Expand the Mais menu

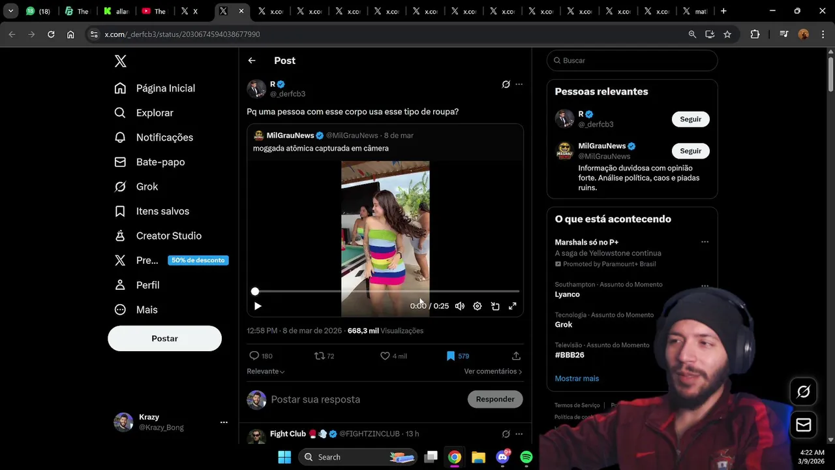tap(136, 309)
